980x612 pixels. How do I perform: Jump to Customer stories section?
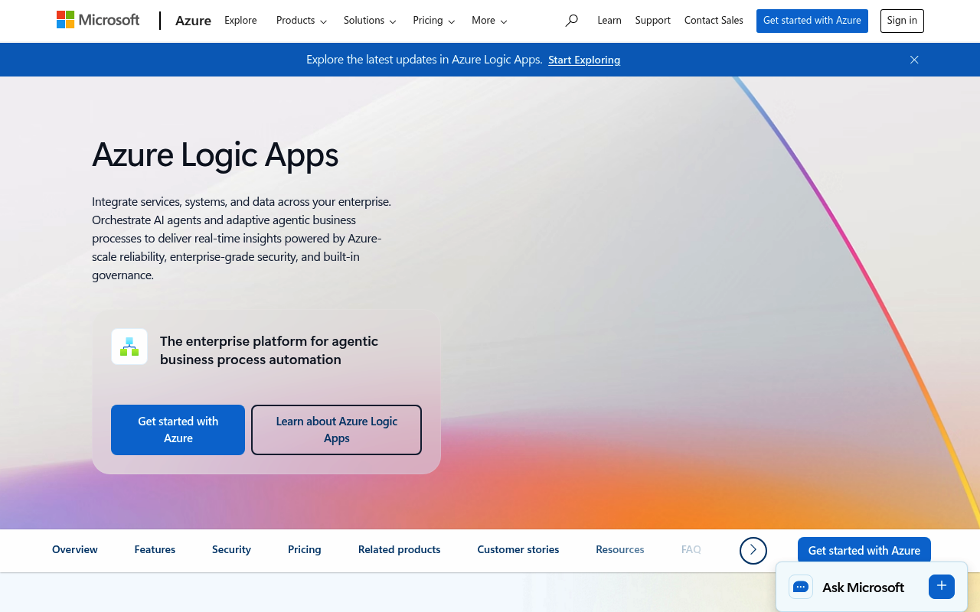tap(518, 549)
